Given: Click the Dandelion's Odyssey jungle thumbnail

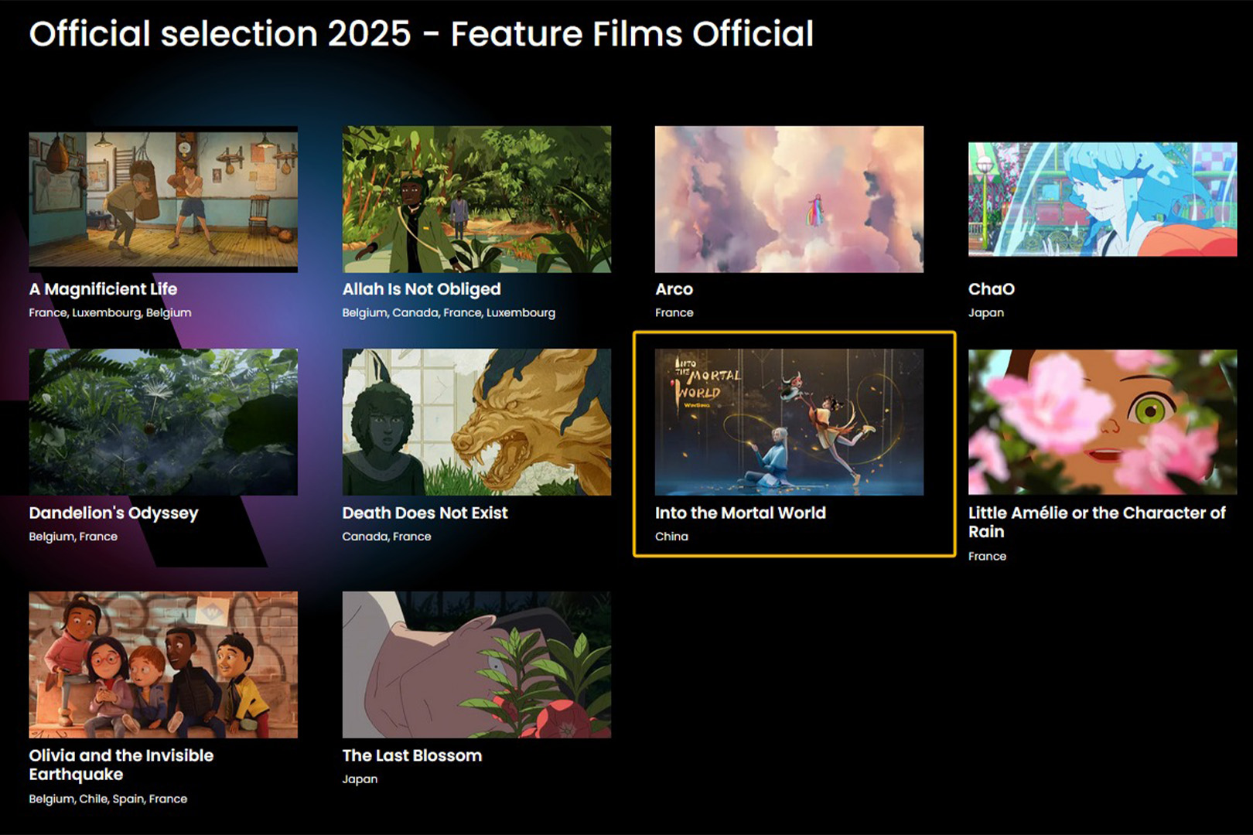Looking at the screenshot, I should pos(162,421).
